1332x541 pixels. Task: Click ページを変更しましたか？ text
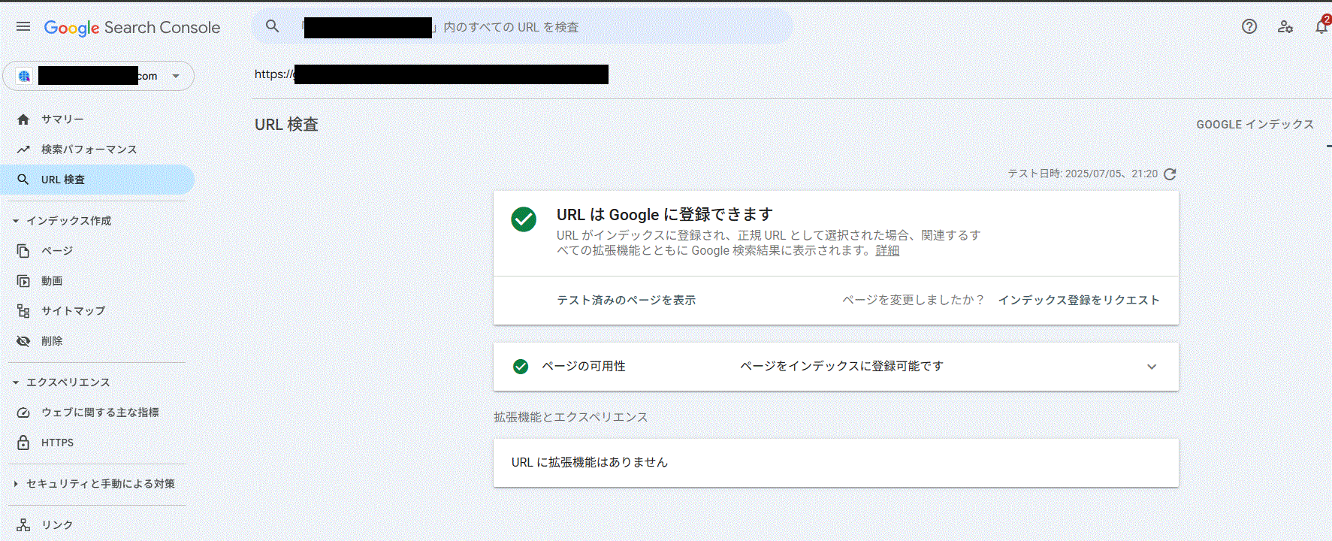[x=914, y=301]
